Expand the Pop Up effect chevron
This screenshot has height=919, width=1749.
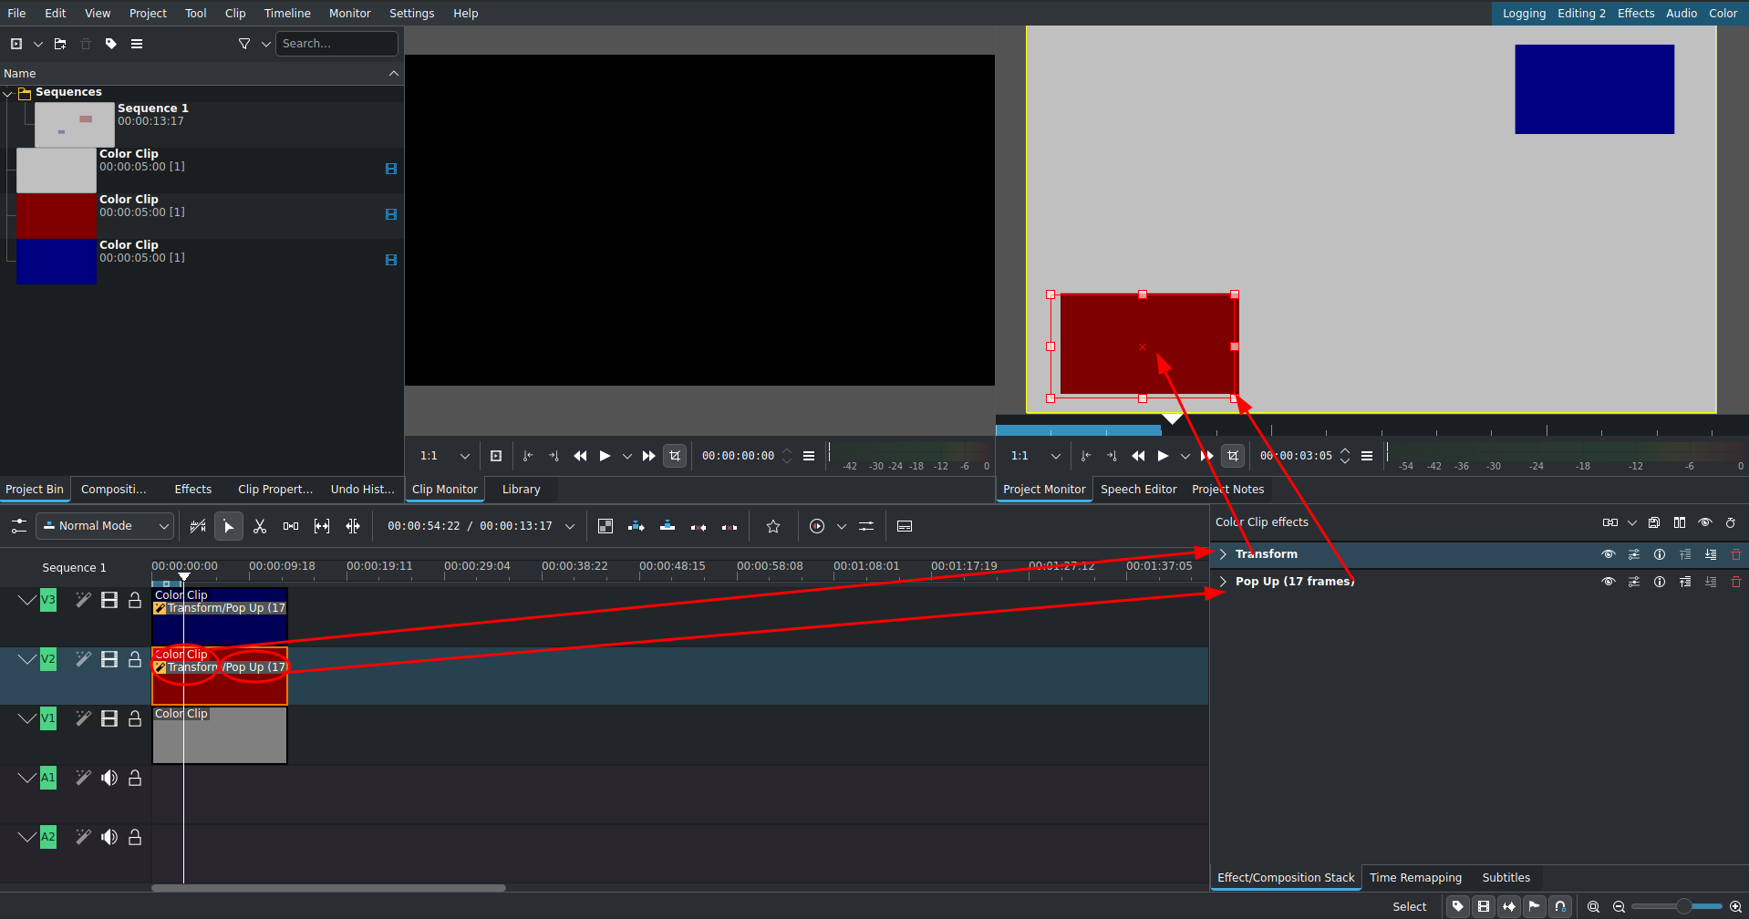(x=1224, y=582)
